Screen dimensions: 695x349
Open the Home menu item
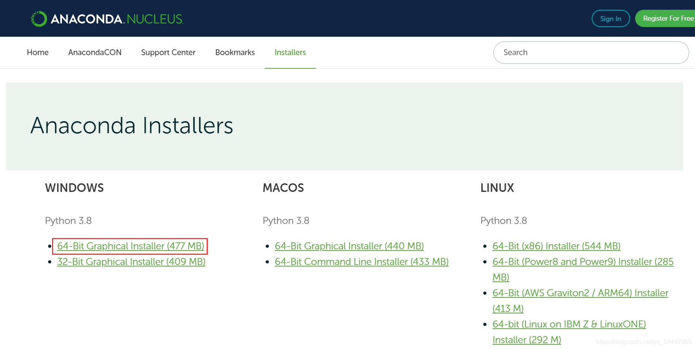[x=38, y=52]
